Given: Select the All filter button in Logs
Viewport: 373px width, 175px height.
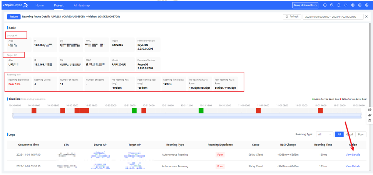Looking at the screenshot, I should [339, 135].
